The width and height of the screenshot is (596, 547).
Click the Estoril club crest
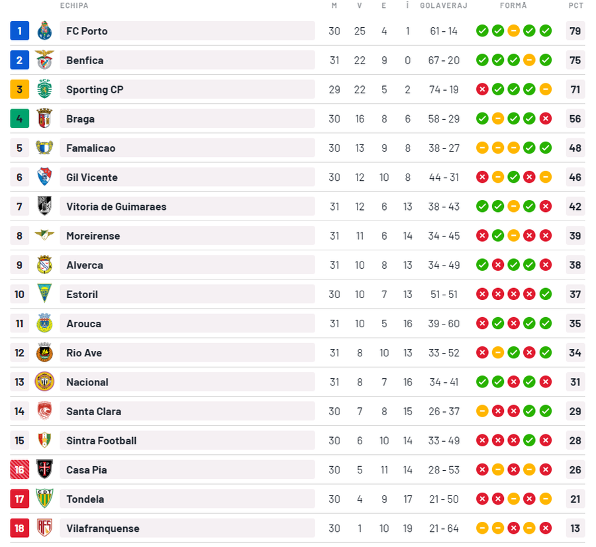[x=44, y=294]
